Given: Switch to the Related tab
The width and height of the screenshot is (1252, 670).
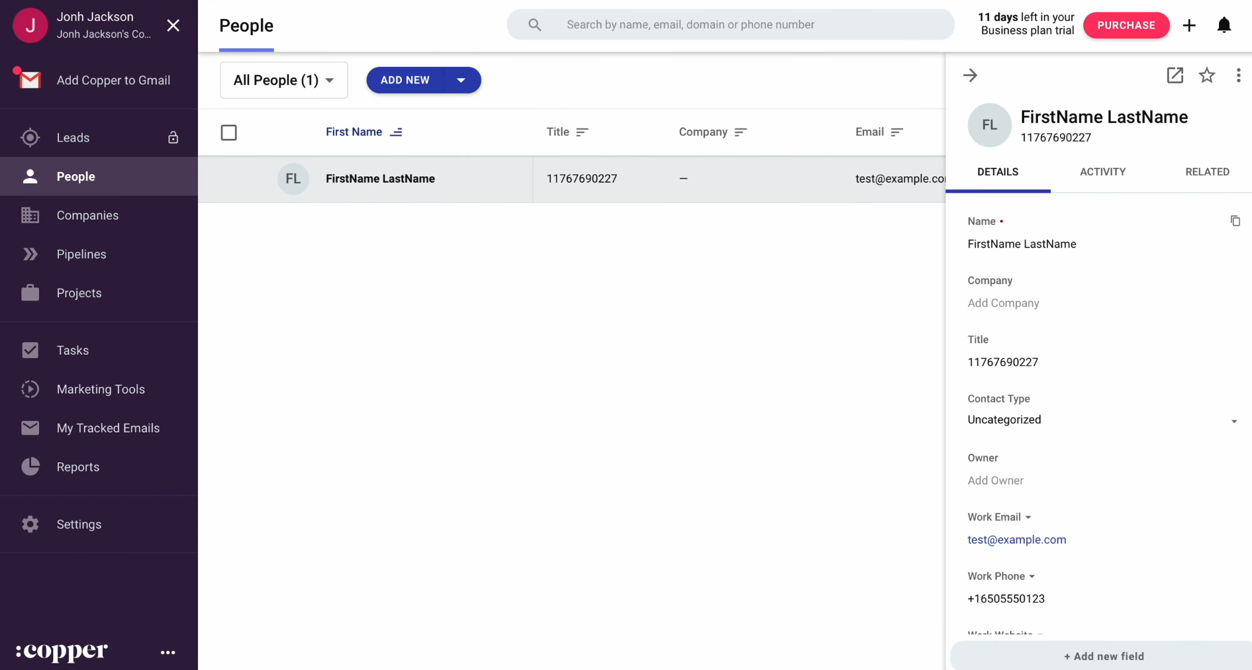Looking at the screenshot, I should pos(1206,172).
